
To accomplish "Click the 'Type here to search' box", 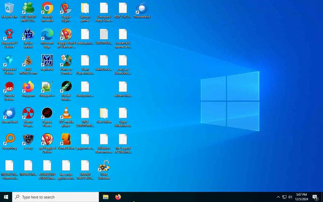I will [56, 197].
